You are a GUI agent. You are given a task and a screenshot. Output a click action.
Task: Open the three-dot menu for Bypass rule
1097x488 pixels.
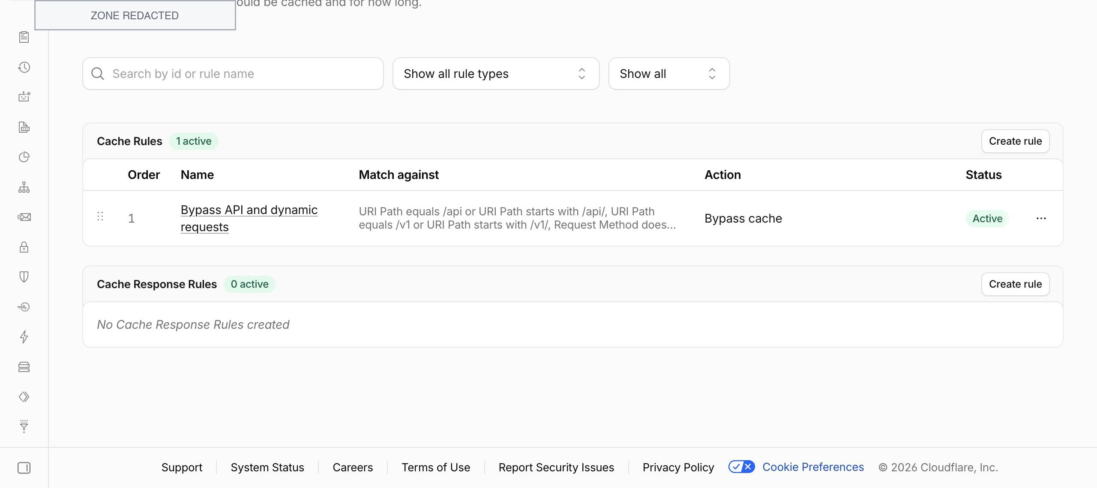(x=1041, y=218)
